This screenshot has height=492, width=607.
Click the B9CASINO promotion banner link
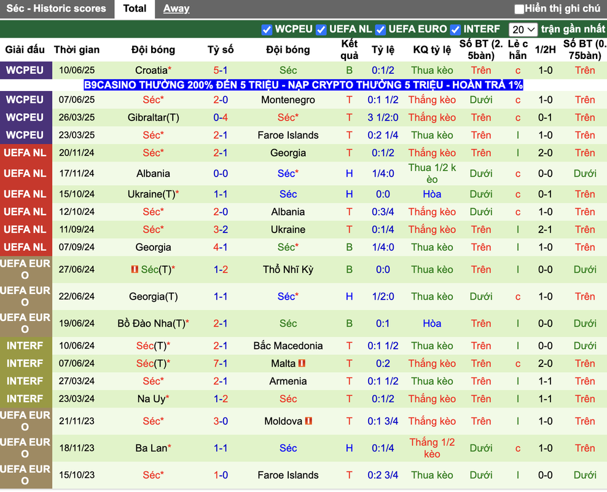[x=303, y=85]
